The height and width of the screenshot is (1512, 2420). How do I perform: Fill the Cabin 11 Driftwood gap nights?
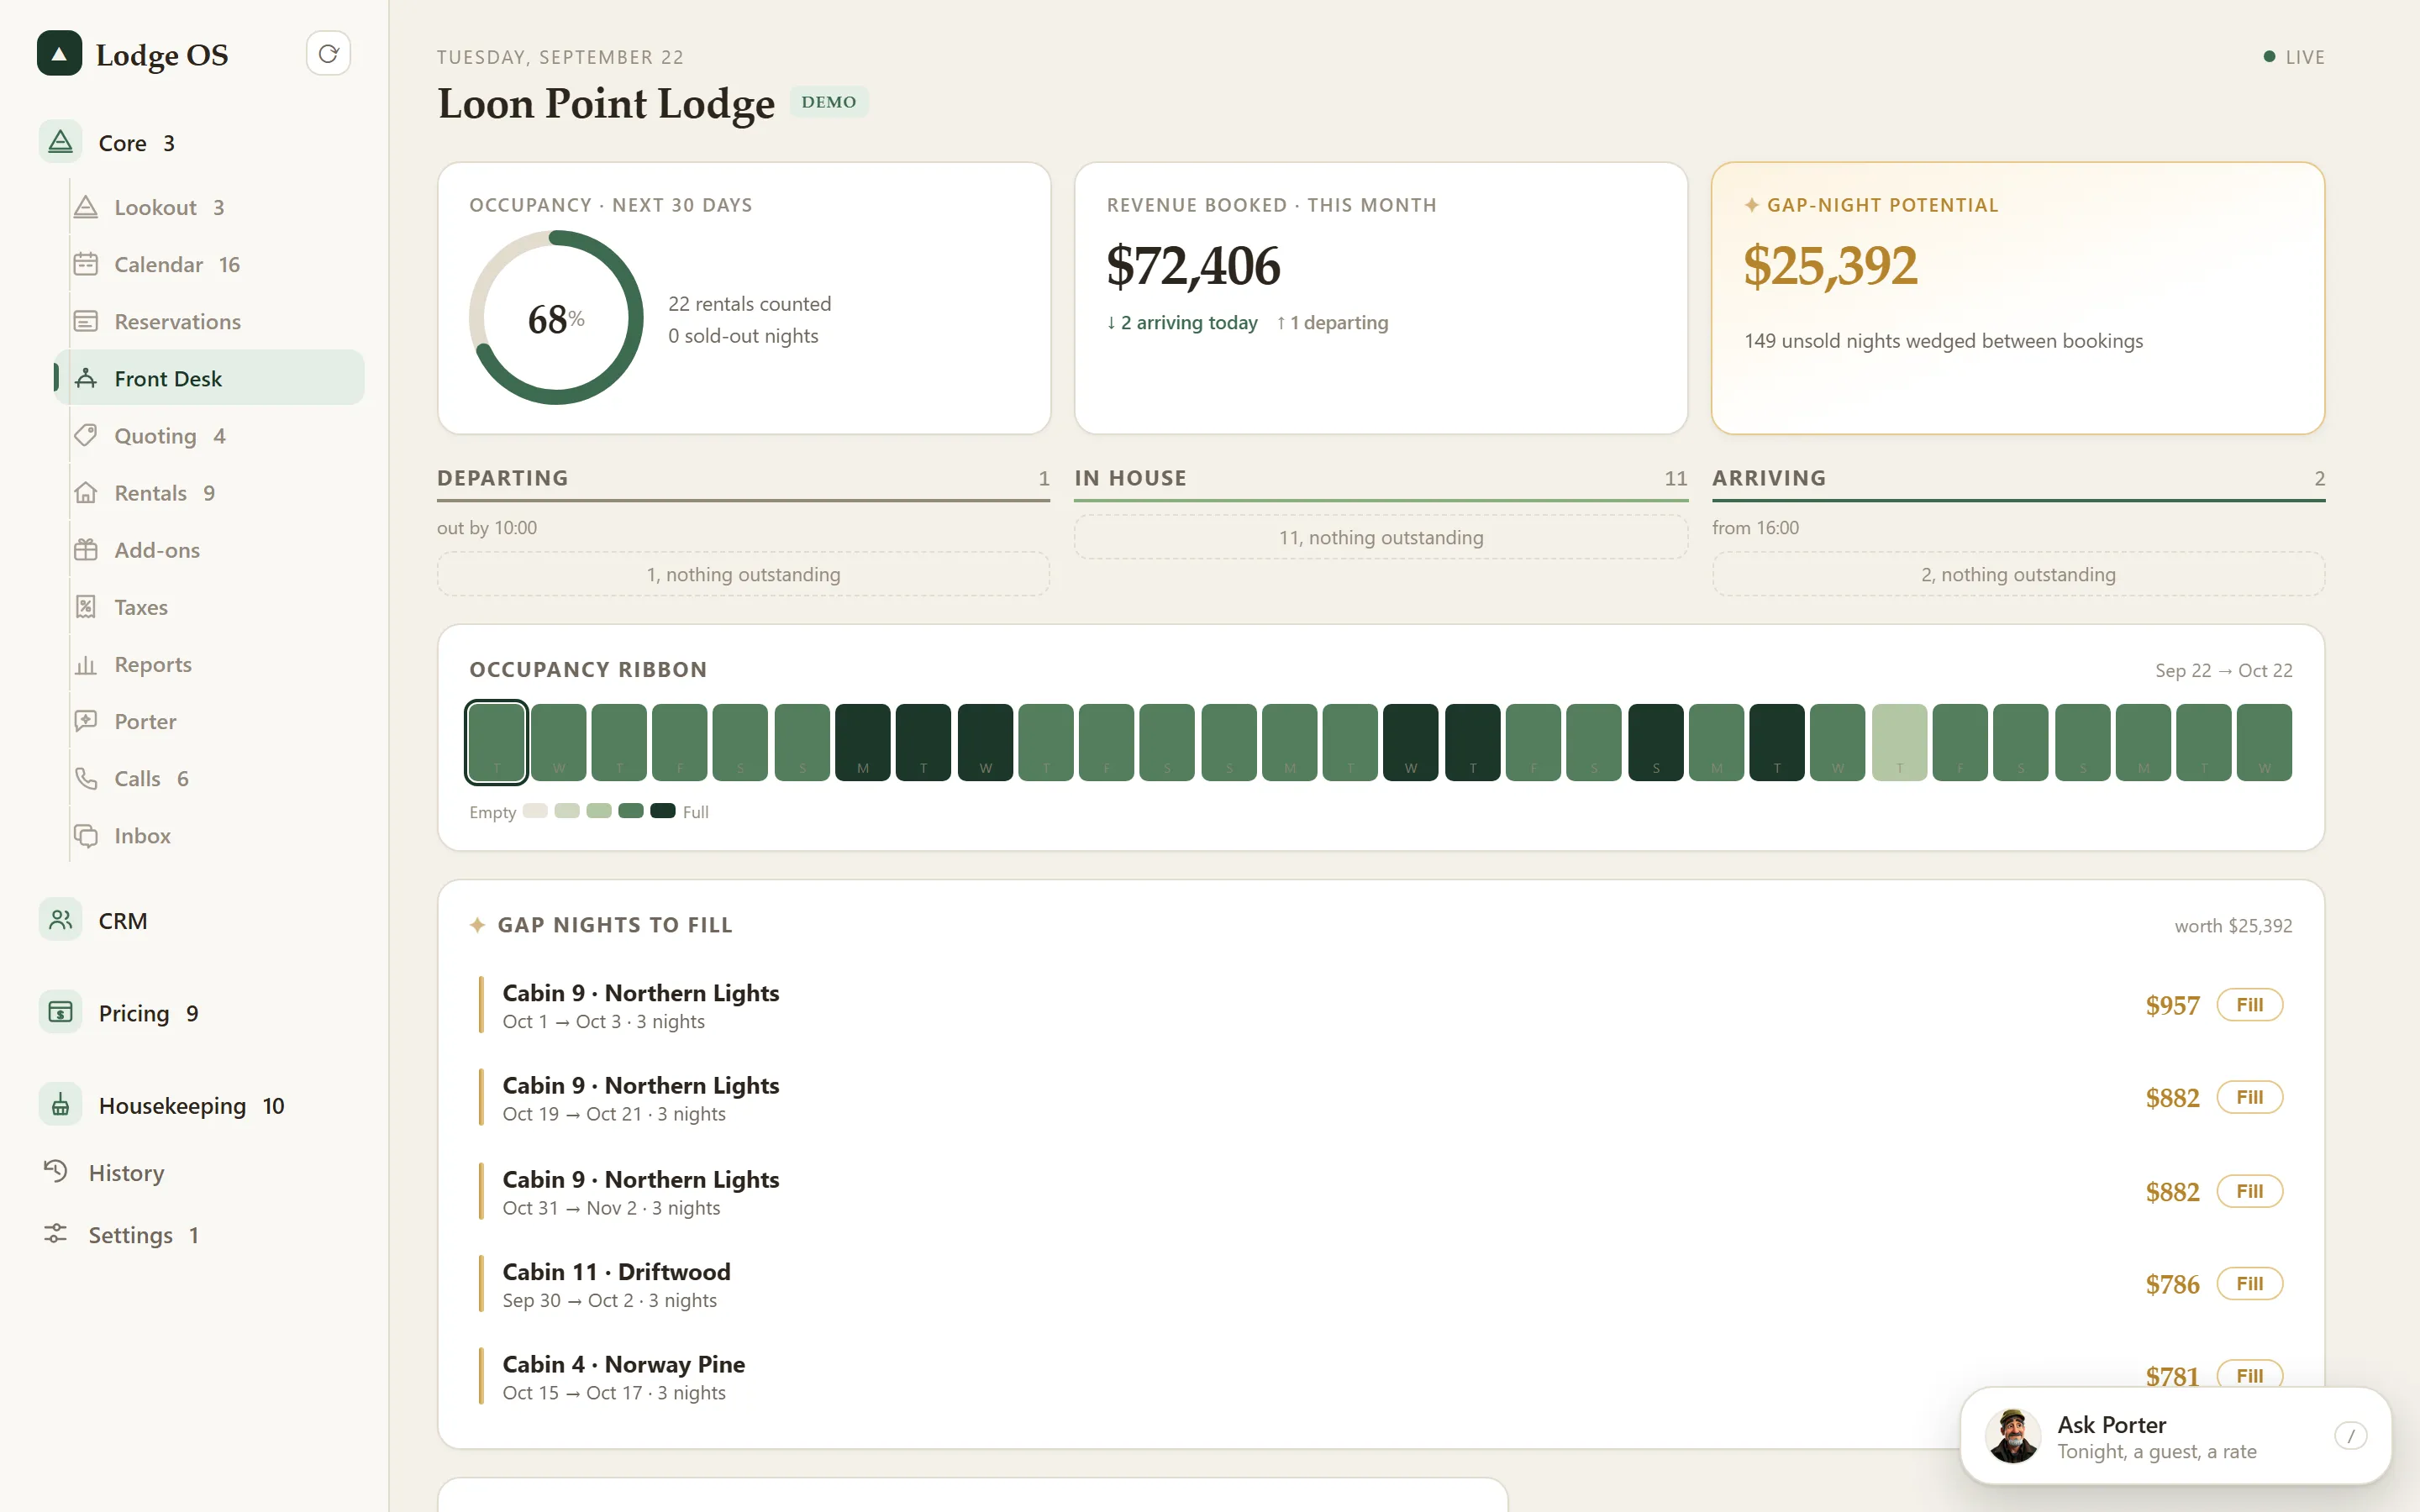pyautogui.click(x=2249, y=1283)
